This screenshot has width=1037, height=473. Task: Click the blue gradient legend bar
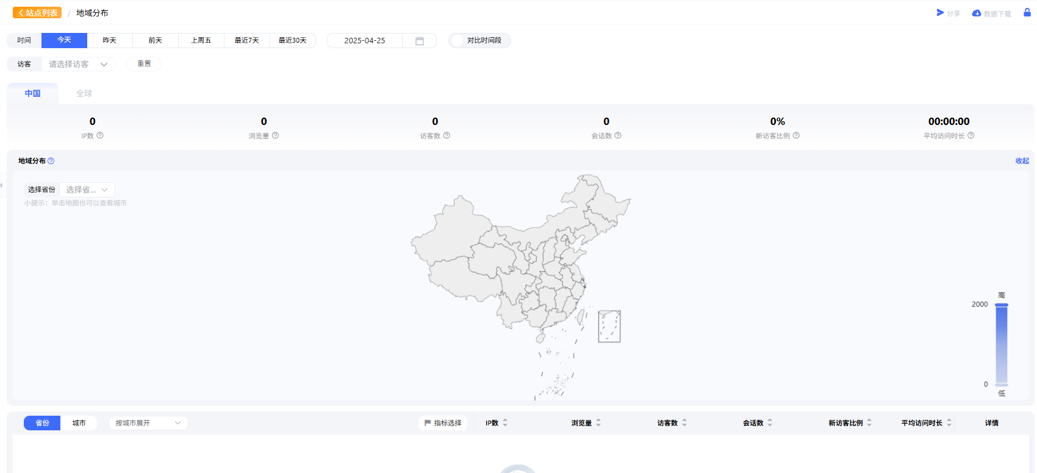1002,344
